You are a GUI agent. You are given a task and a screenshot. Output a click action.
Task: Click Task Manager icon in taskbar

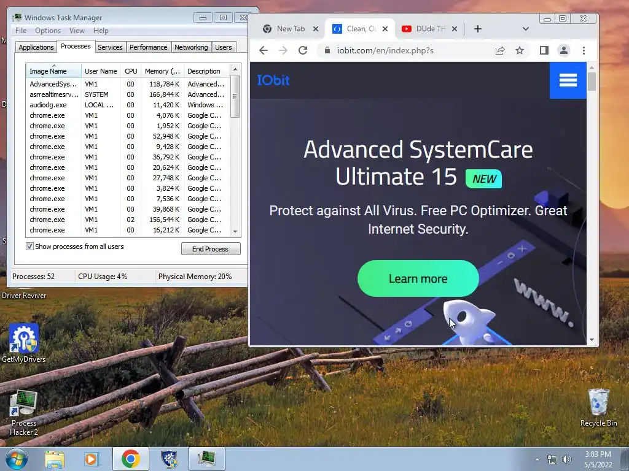207,459
